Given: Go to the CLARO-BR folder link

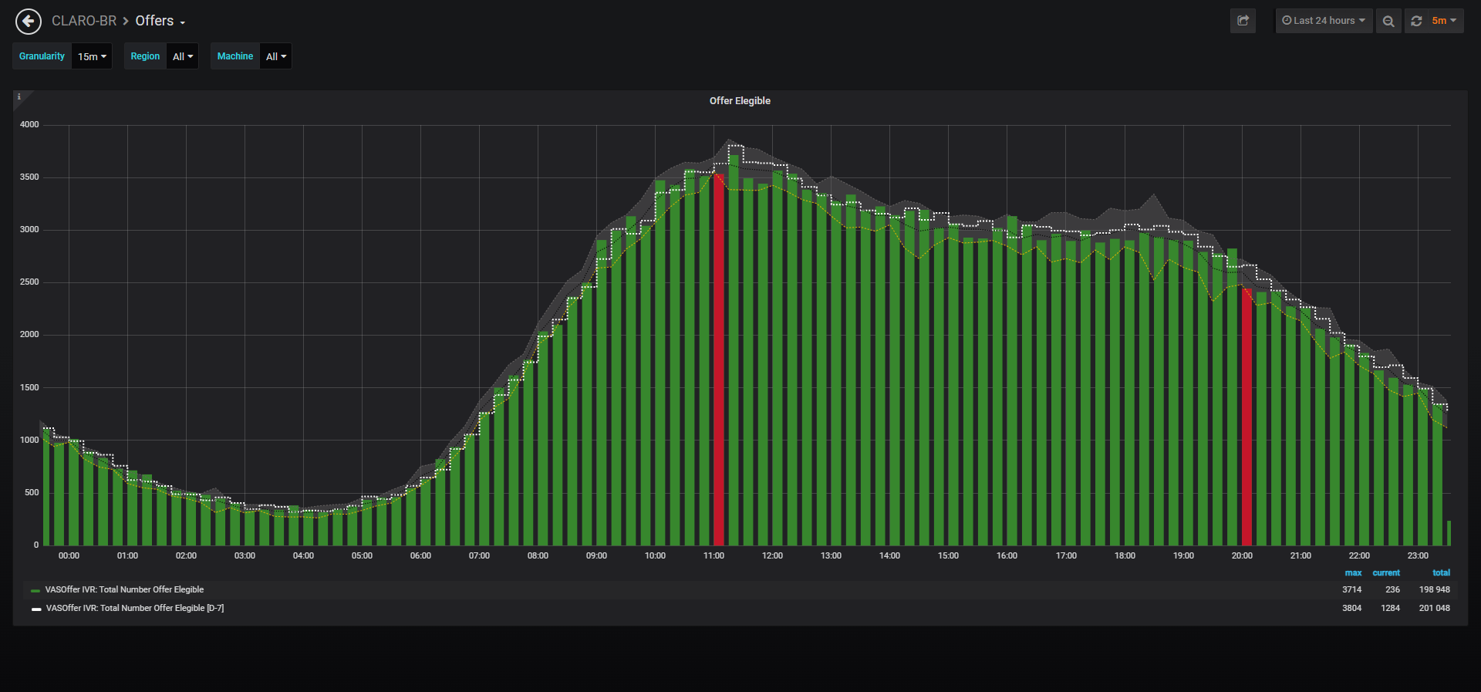Looking at the screenshot, I should (x=84, y=21).
